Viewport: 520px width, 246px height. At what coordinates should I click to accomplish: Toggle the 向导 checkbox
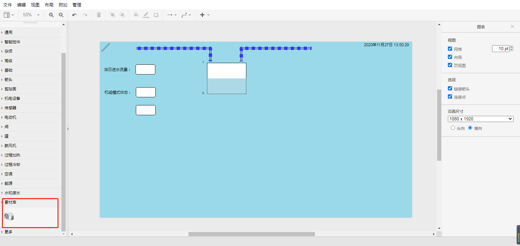pyautogui.click(x=450, y=57)
